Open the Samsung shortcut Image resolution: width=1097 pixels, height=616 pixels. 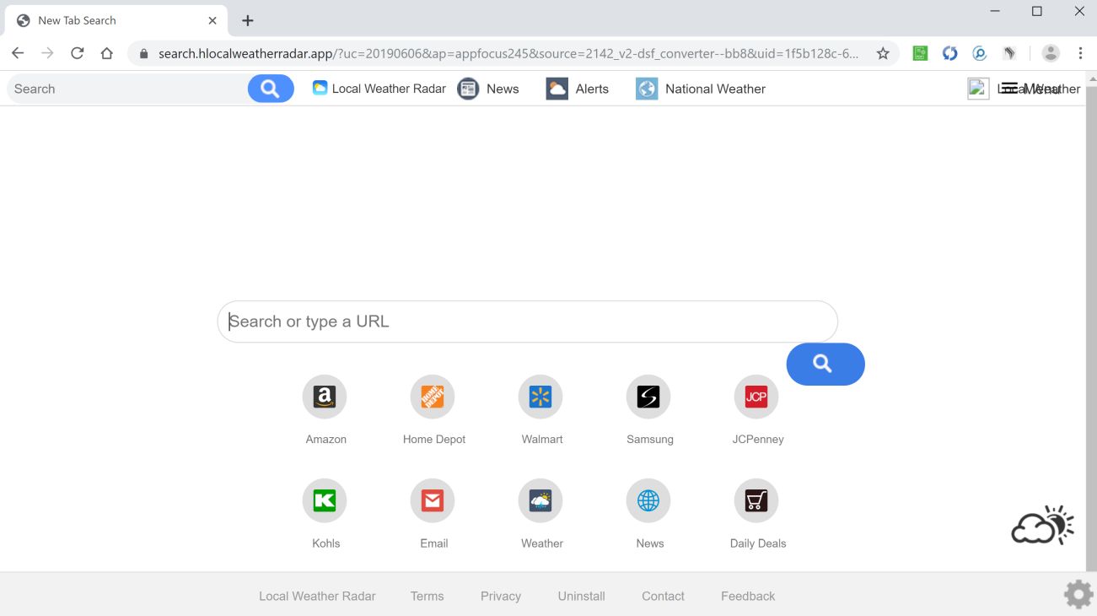click(648, 397)
